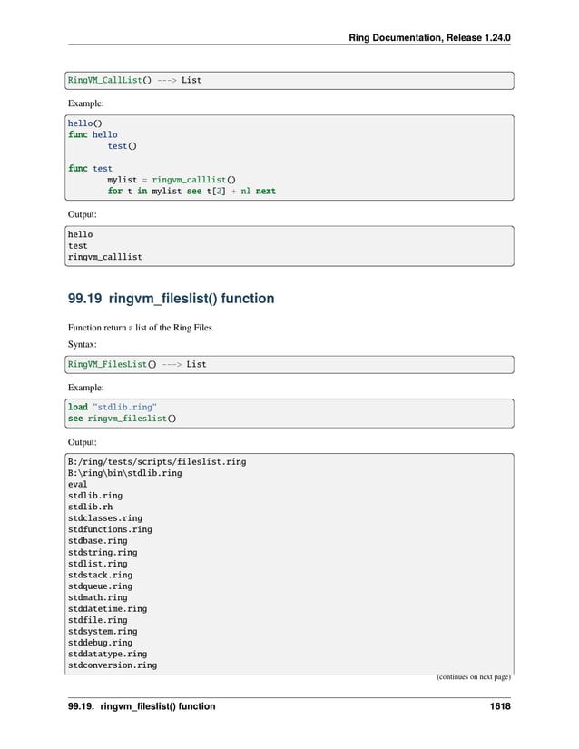Click the 'stddatatype.ring' output line
This screenshot has width=579, height=749.
[107, 654]
